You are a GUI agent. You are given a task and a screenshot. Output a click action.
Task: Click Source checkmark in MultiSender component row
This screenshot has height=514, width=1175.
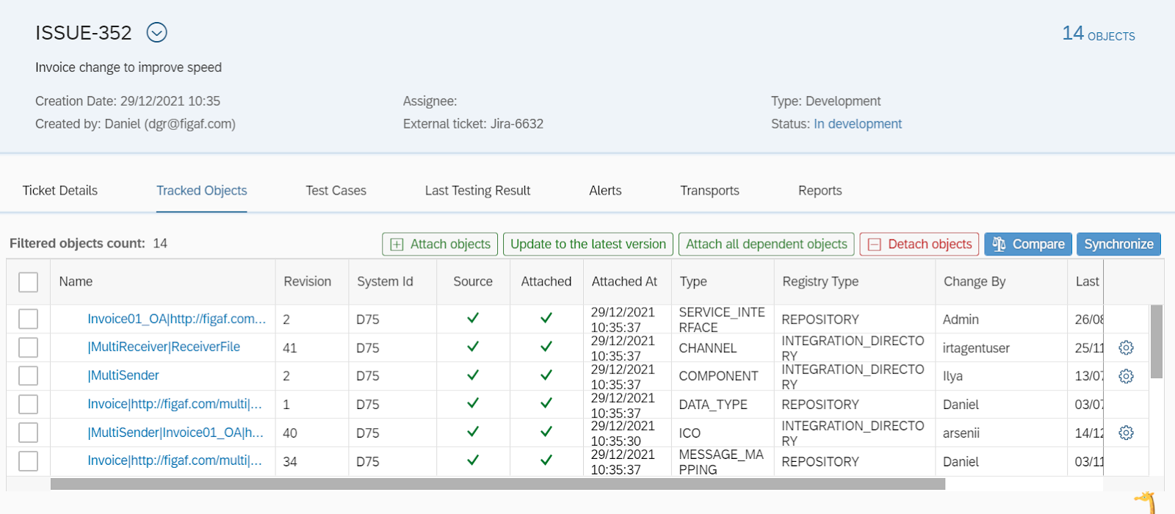(x=473, y=374)
